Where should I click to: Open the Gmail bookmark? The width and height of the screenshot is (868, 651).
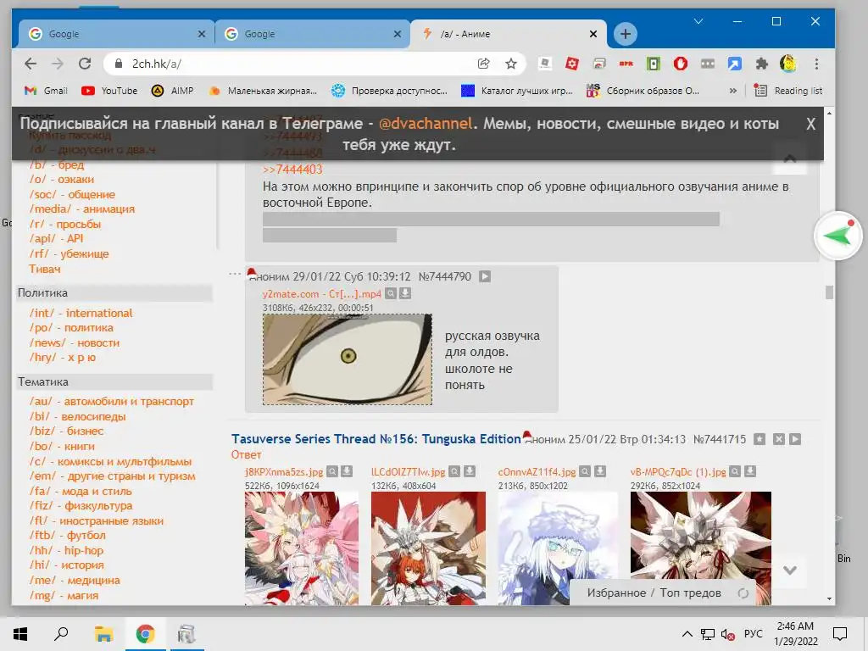pos(46,90)
